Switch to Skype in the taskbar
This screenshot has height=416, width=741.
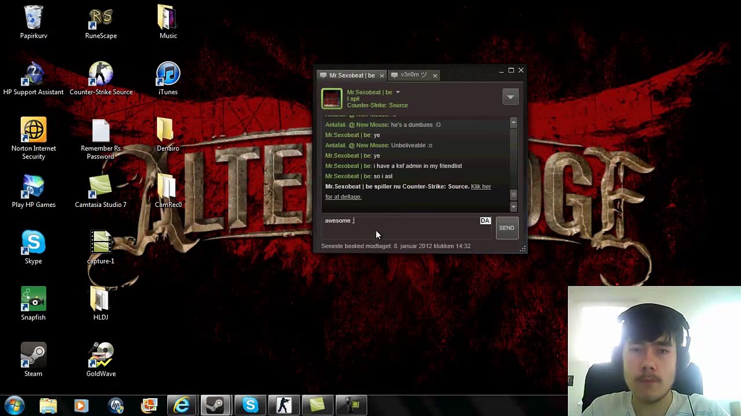[250, 405]
